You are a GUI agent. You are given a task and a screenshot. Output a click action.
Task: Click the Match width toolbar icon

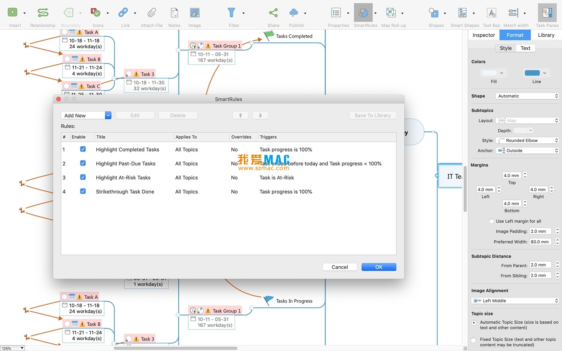(513, 12)
